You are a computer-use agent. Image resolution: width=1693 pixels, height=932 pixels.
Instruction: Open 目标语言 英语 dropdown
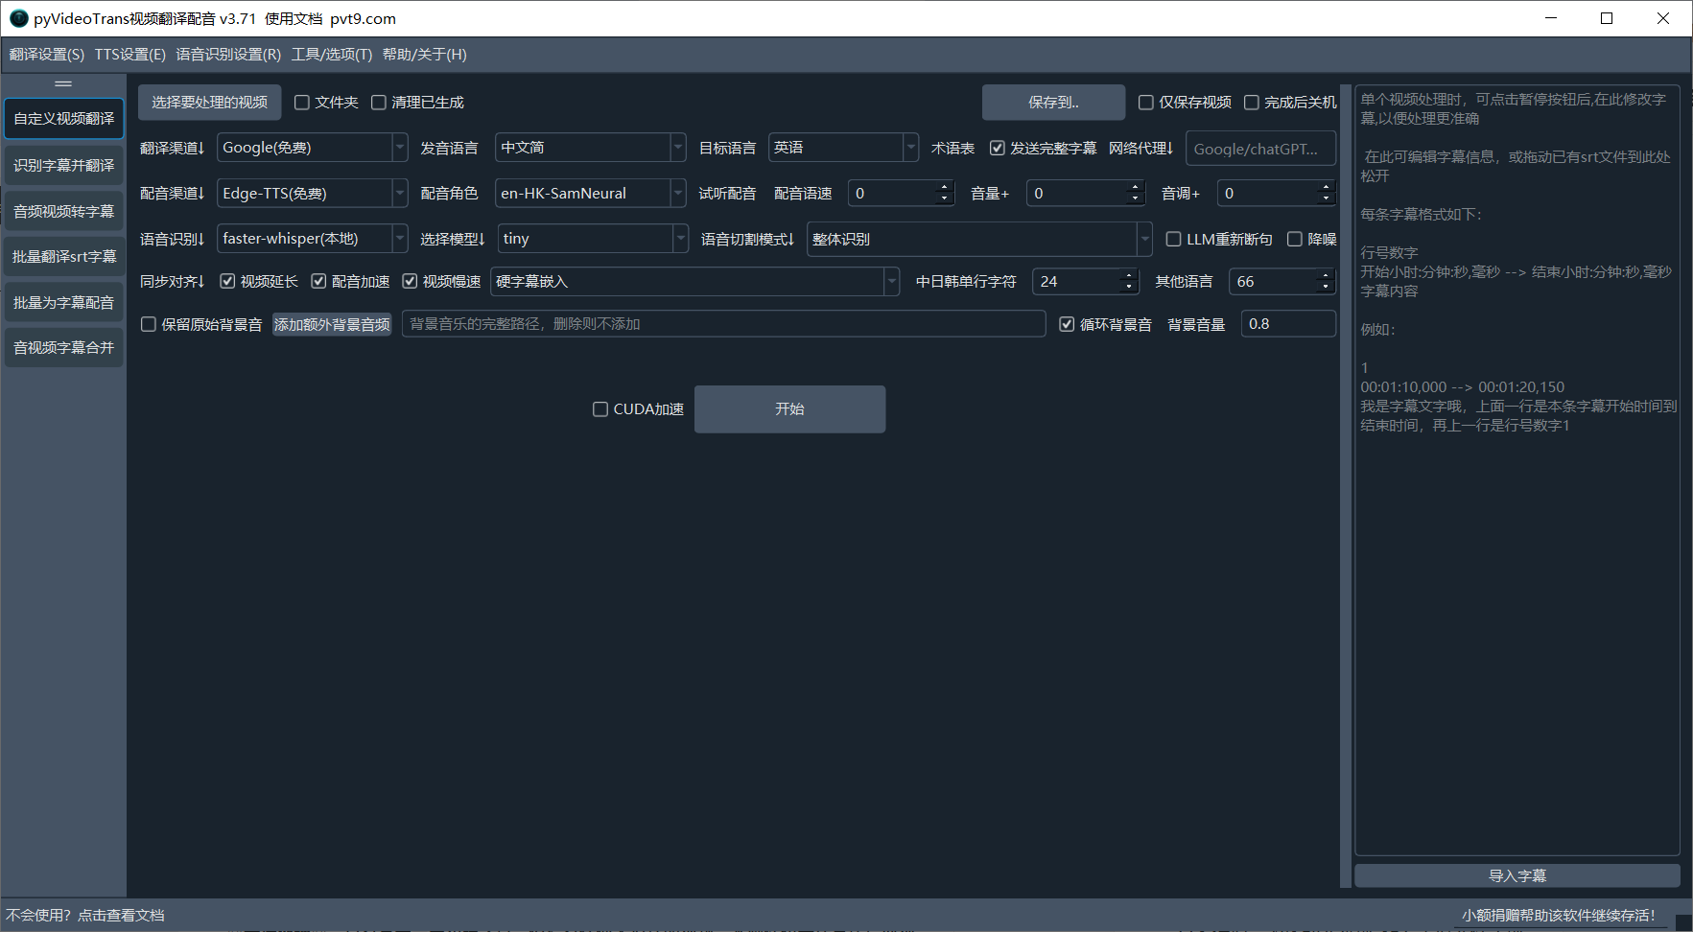(844, 148)
